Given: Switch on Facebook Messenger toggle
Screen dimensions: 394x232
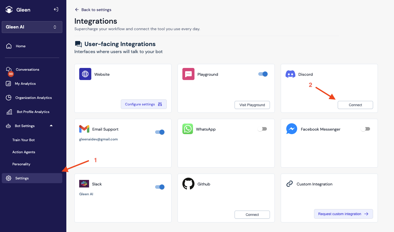Looking at the screenshot, I should (x=365, y=129).
